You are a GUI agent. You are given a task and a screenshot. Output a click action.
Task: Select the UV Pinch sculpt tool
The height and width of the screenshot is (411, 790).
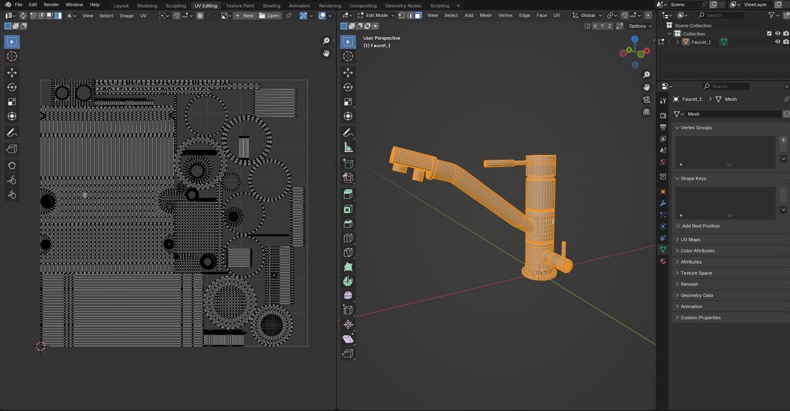pos(12,195)
